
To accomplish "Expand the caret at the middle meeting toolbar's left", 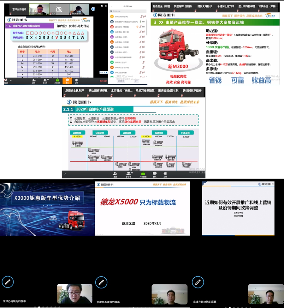I will pyautogui.click(x=66, y=174).
